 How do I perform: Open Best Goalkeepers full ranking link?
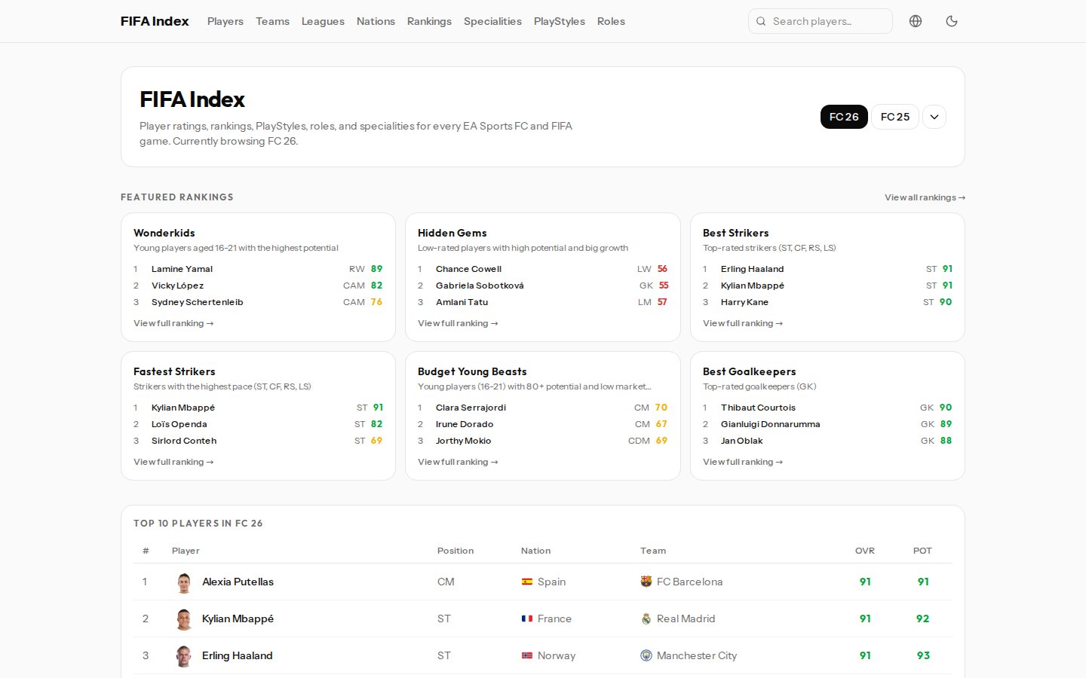(743, 462)
